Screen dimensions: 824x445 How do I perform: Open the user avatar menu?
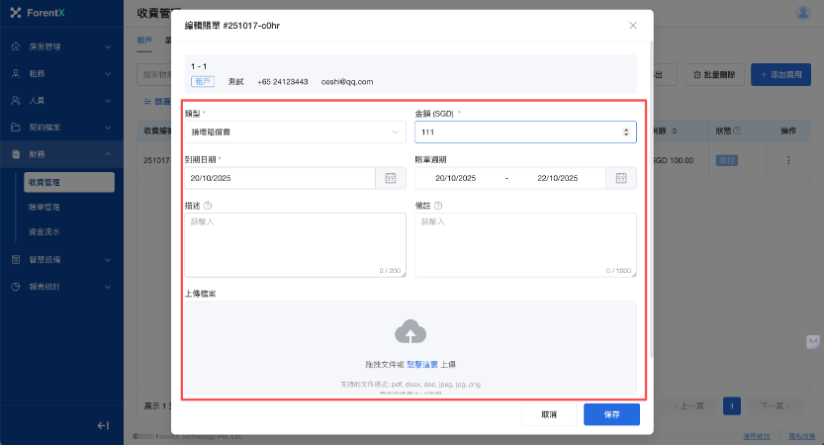[803, 12]
